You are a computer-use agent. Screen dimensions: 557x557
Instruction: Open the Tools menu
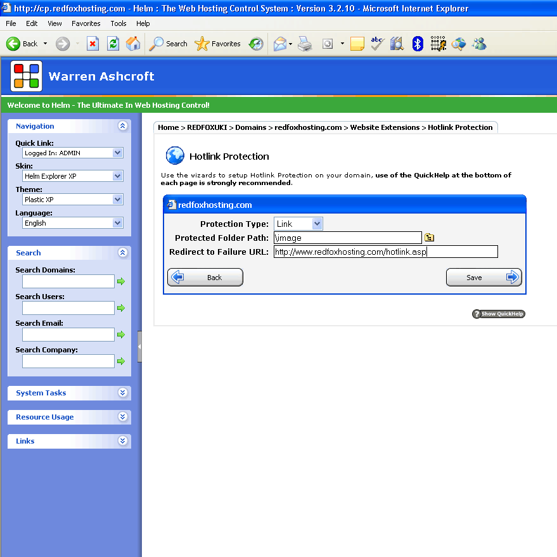[118, 23]
